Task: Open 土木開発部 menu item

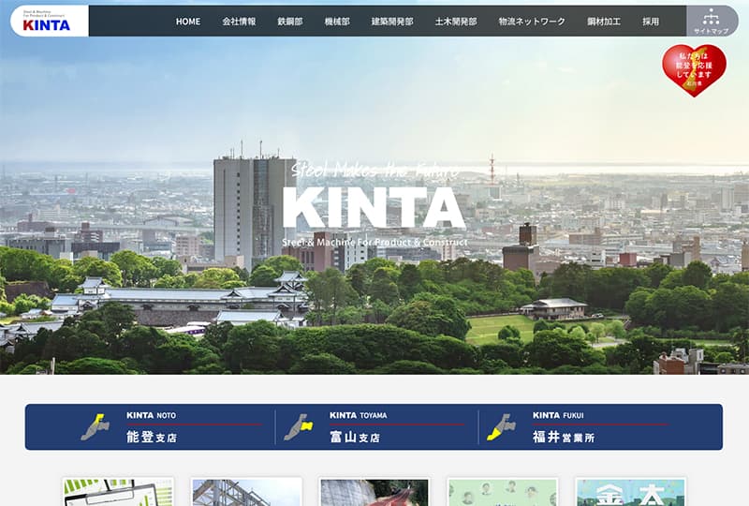Action: click(456, 22)
